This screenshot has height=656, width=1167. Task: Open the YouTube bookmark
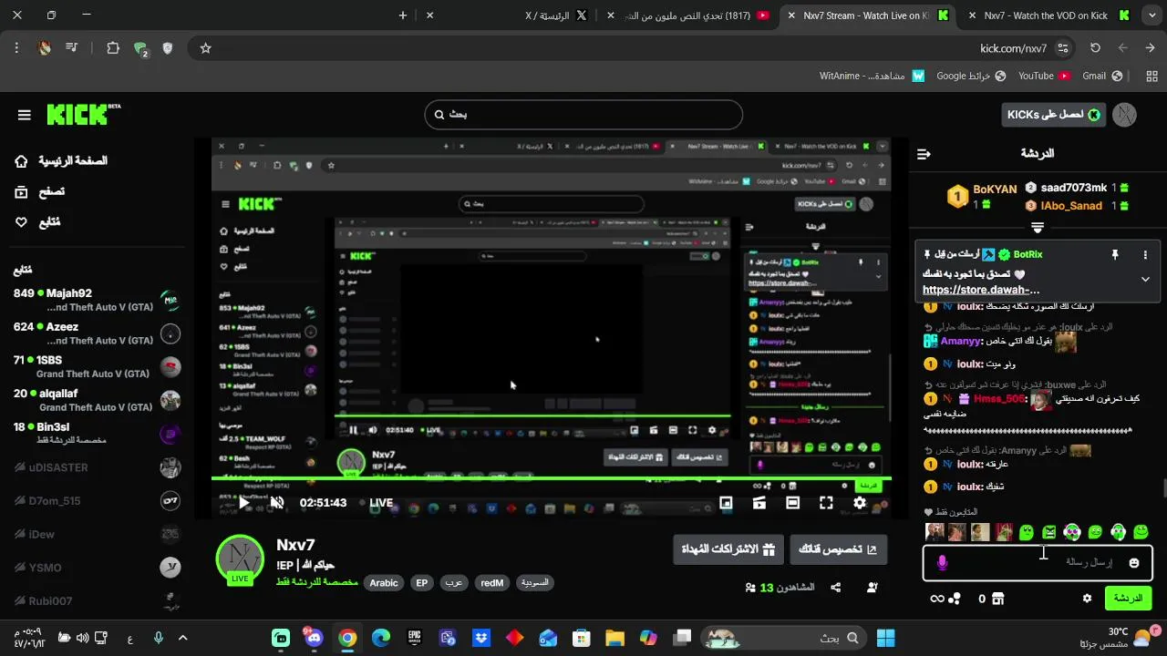[1044, 76]
